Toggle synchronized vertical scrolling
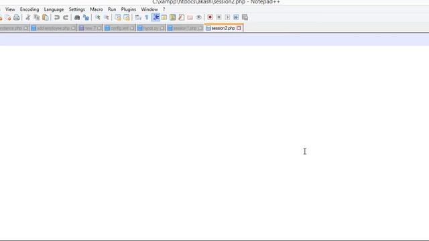Image resolution: width=429 pixels, height=241 pixels. pyautogui.click(x=118, y=17)
